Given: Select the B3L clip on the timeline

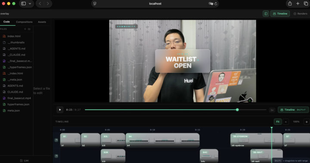Looking at the screenshot, I should click(x=113, y=140).
